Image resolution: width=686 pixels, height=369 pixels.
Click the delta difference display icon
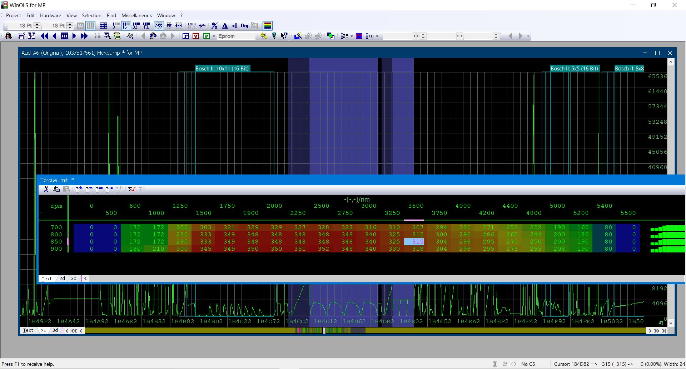click(x=225, y=25)
